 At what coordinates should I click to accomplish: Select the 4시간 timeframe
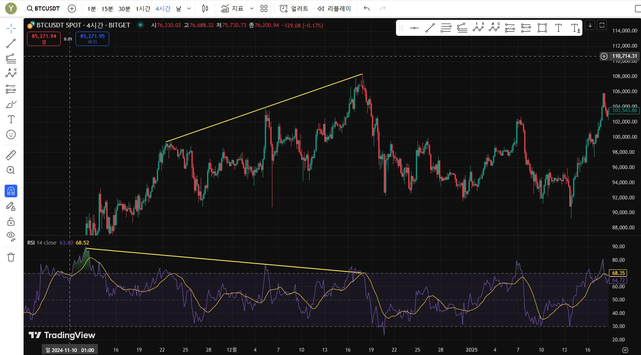163,8
